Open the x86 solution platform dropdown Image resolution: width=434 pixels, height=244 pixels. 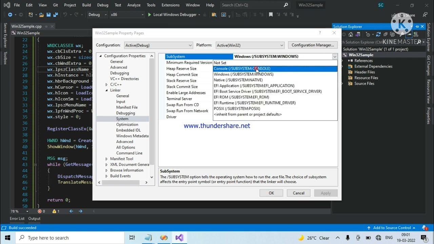(127, 15)
